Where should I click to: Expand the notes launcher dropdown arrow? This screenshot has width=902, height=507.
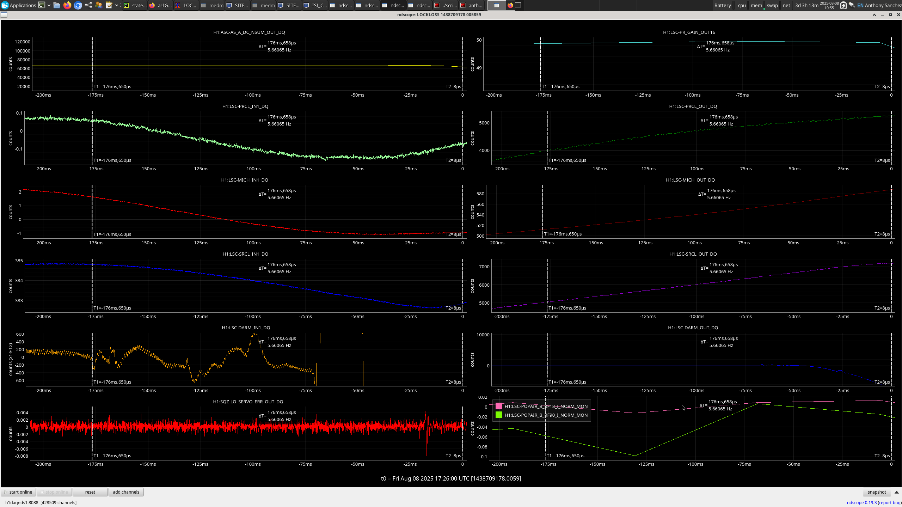[x=117, y=5]
